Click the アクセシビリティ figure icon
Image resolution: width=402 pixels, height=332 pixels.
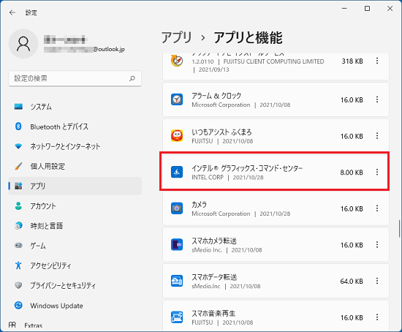[x=18, y=265]
